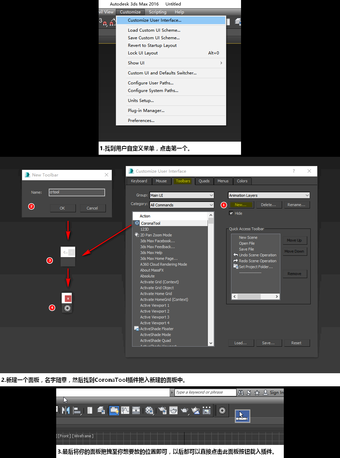Open the Schematic View icon

(x=136, y=410)
